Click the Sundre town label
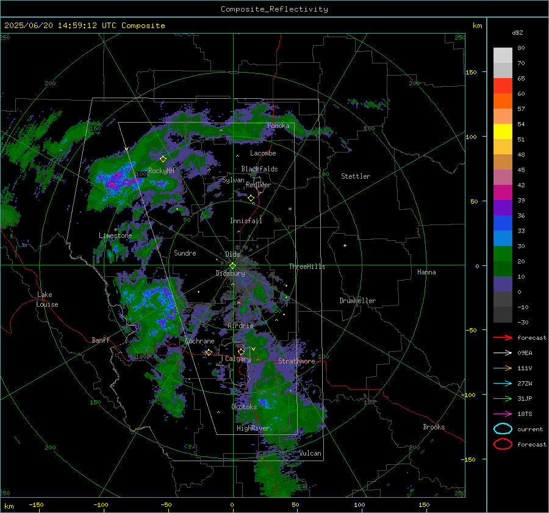 185,253
